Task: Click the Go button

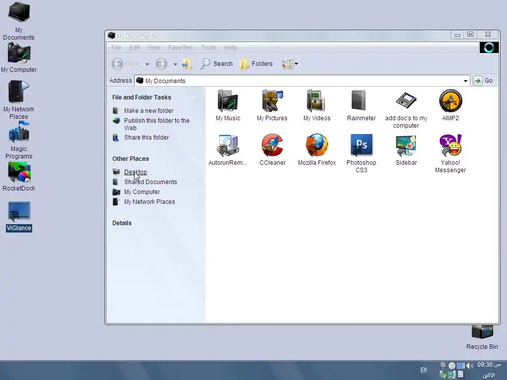Action: point(483,81)
